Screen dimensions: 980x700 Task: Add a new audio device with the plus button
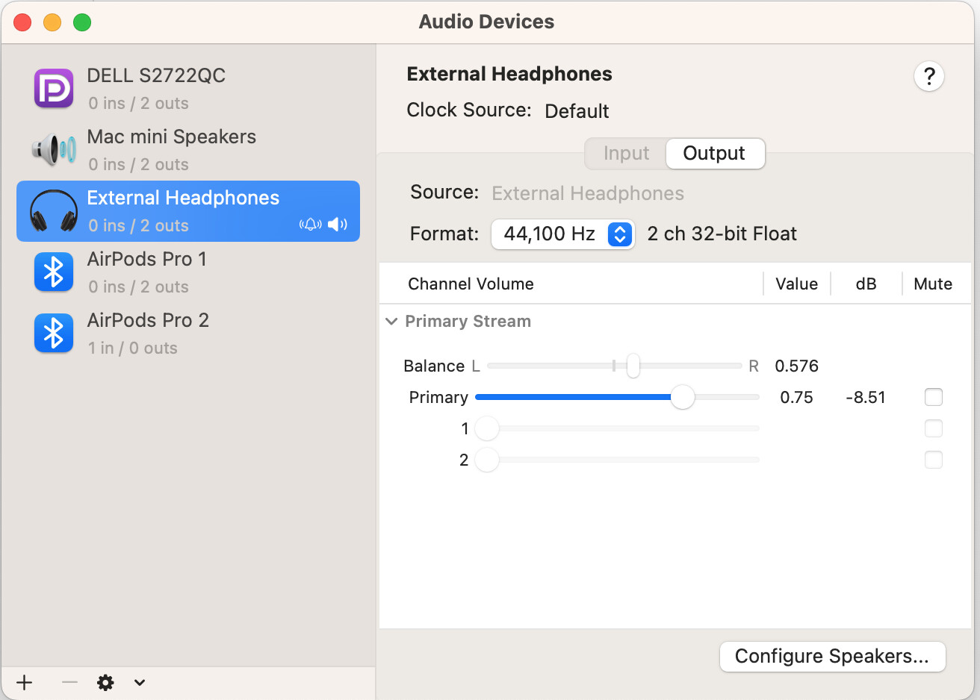[25, 682]
